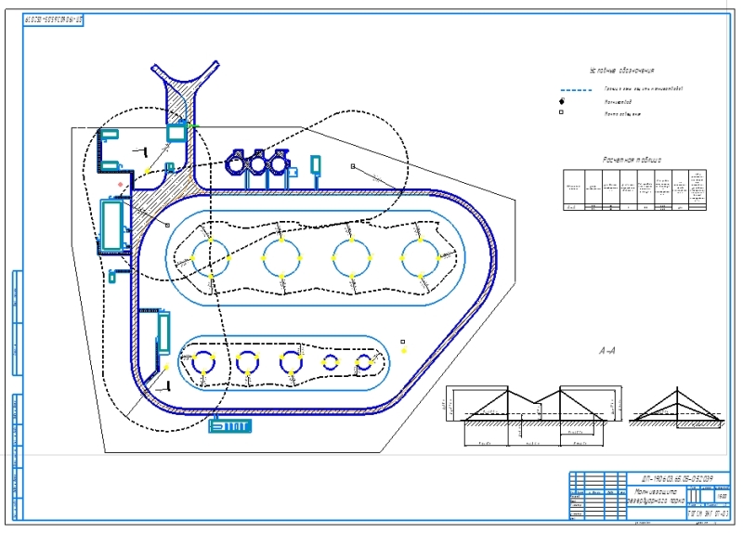Viewport: 743px width, 533px height.
Task: Click the green marker beside the entrance road
Action: [x=193, y=126]
